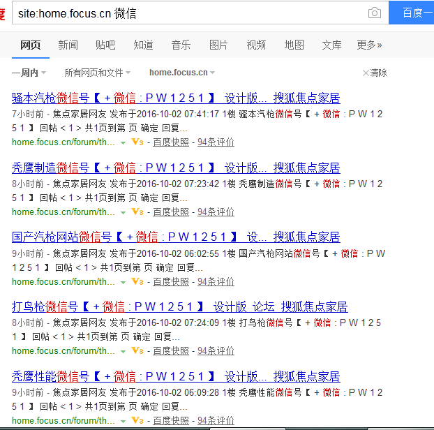The width and height of the screenshot is (434, 430).
Task: Click the V3 credibility icon for 秃鹰性能 result
Action: [137, 421]
